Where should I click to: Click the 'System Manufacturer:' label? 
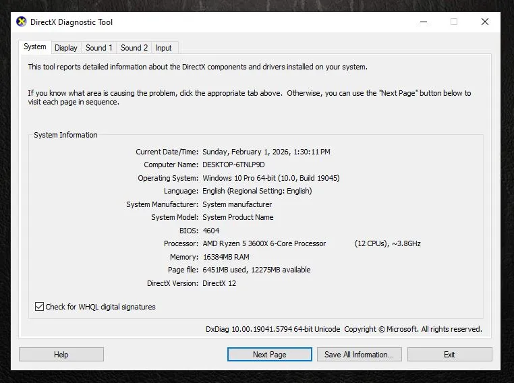(162, 204)
